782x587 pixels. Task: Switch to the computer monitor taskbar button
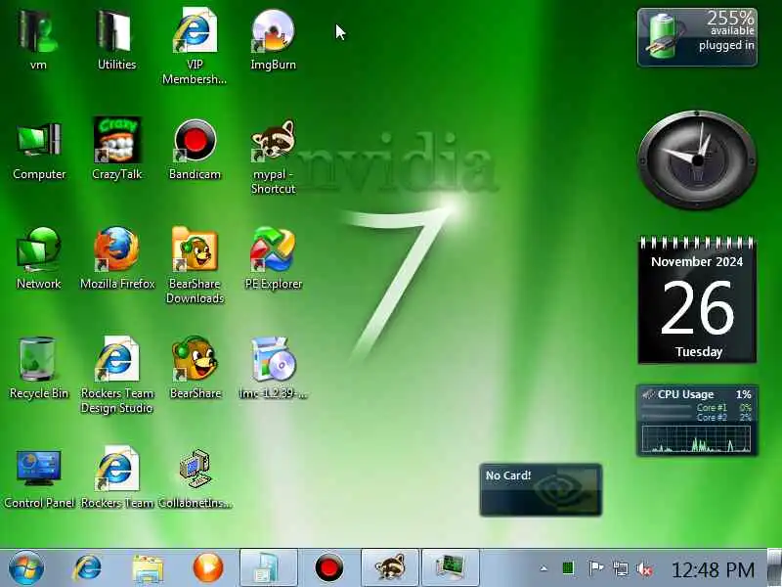point(451,568)
